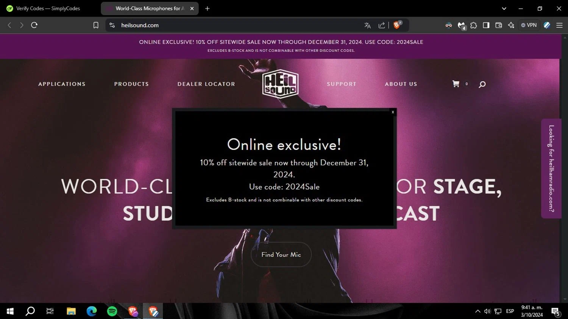Viewport: 568px width, 319px height.
Task: Open Brave Shields lion icon
Action: [397, 25]
